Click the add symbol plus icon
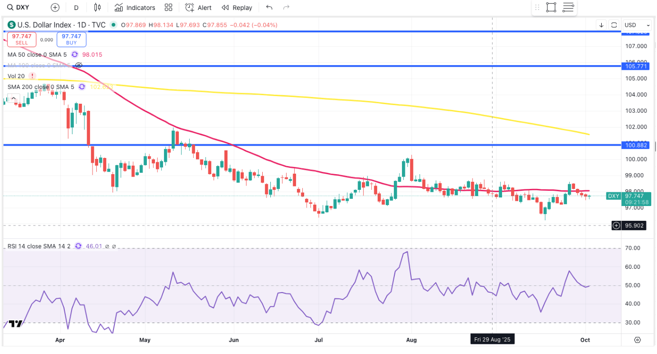 (55, 8)
